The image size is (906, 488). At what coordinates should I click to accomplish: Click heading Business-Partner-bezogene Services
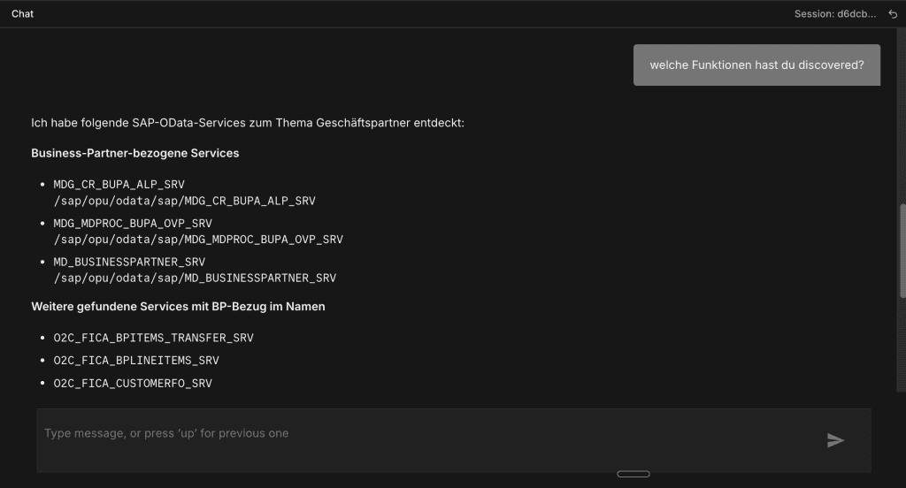pyautogui.click(x=135, y=153)
